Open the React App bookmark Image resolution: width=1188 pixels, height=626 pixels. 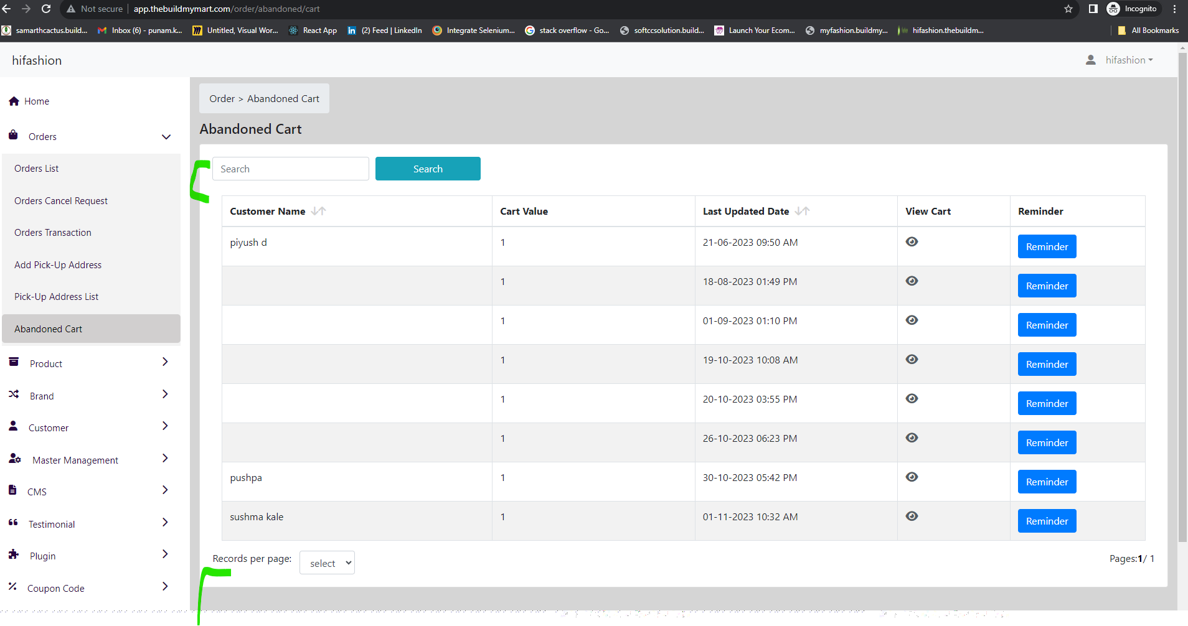click(313, 30)
